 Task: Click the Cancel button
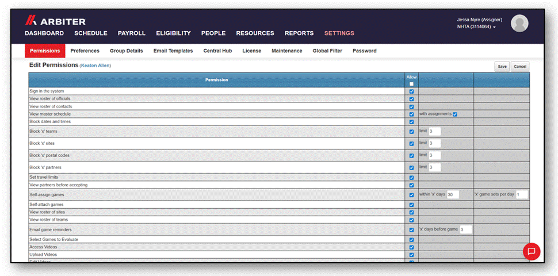point(520,67)
